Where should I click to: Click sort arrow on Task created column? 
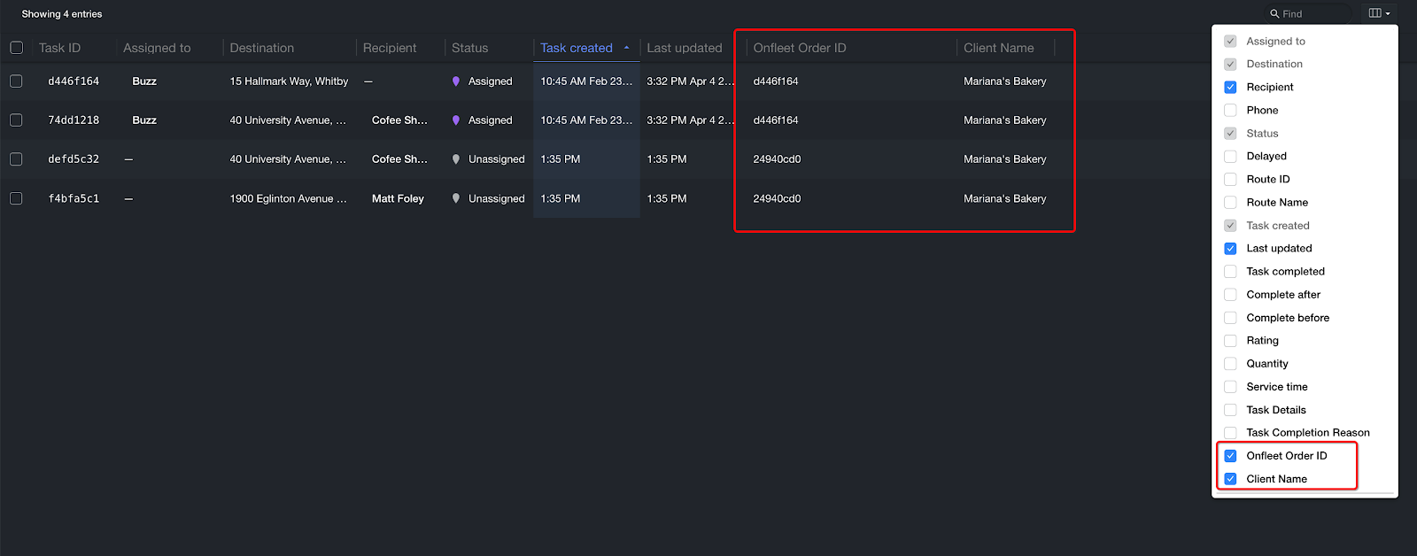(x=626, y=48)
